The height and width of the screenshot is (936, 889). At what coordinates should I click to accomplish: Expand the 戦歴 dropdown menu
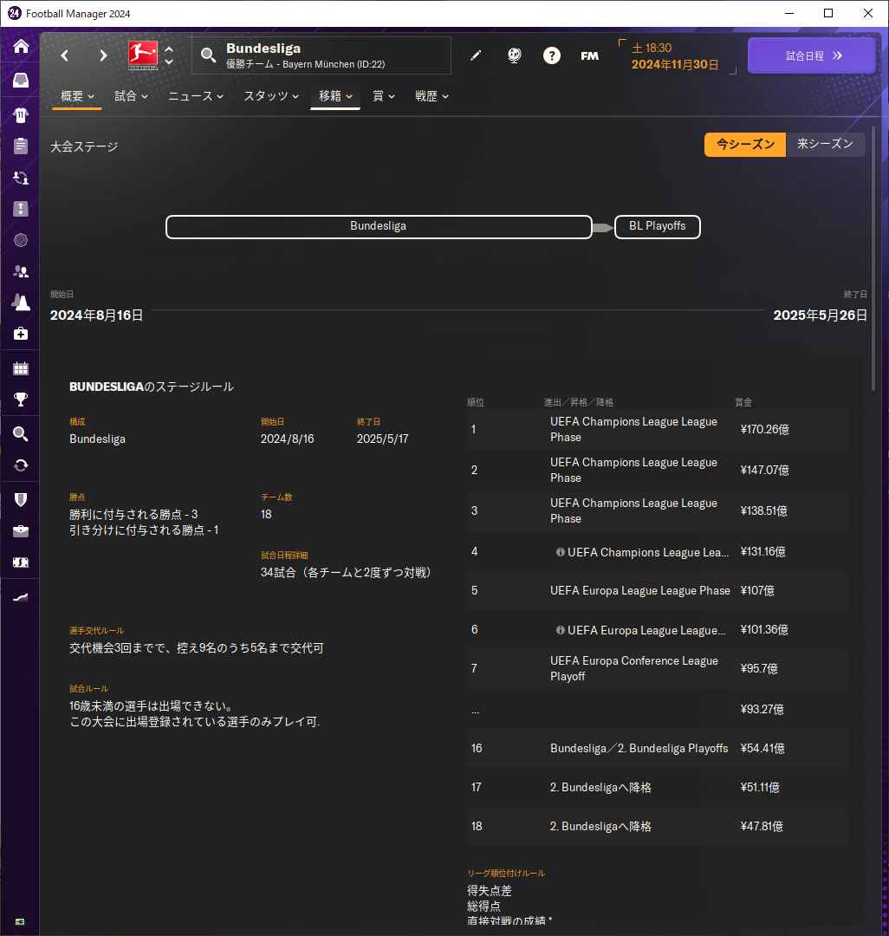[x=432, y=96]
